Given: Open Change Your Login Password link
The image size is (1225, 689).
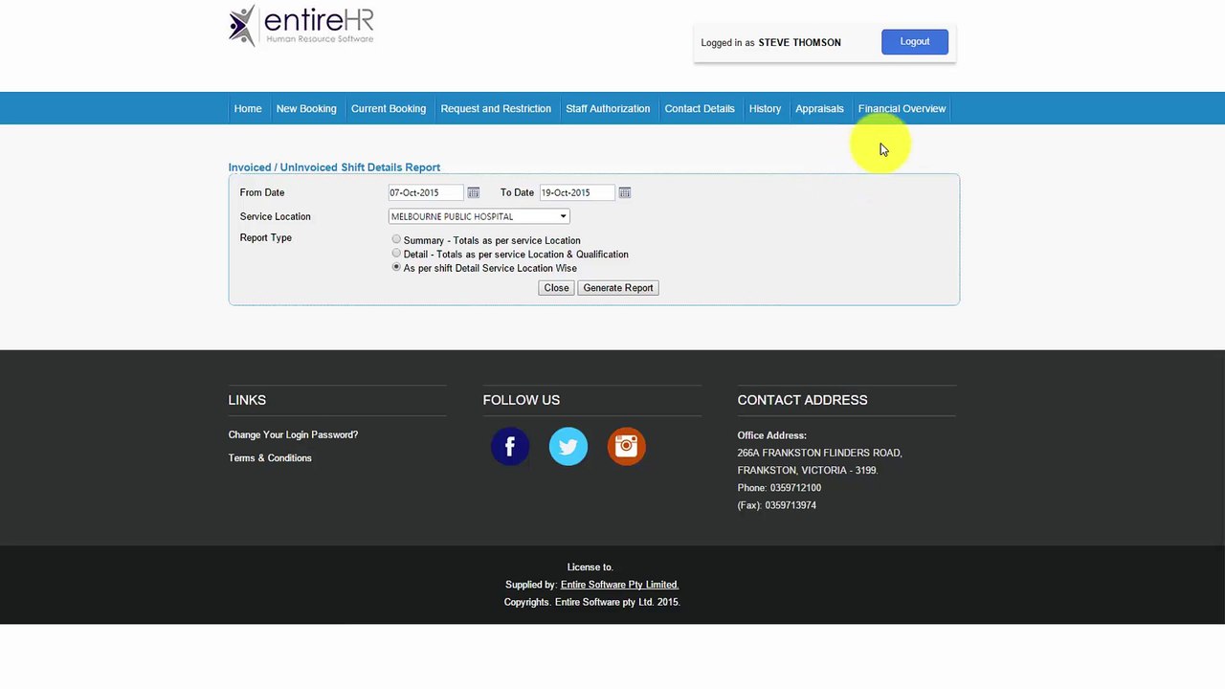Looking at the screenshot, I should tap(293, 434).
